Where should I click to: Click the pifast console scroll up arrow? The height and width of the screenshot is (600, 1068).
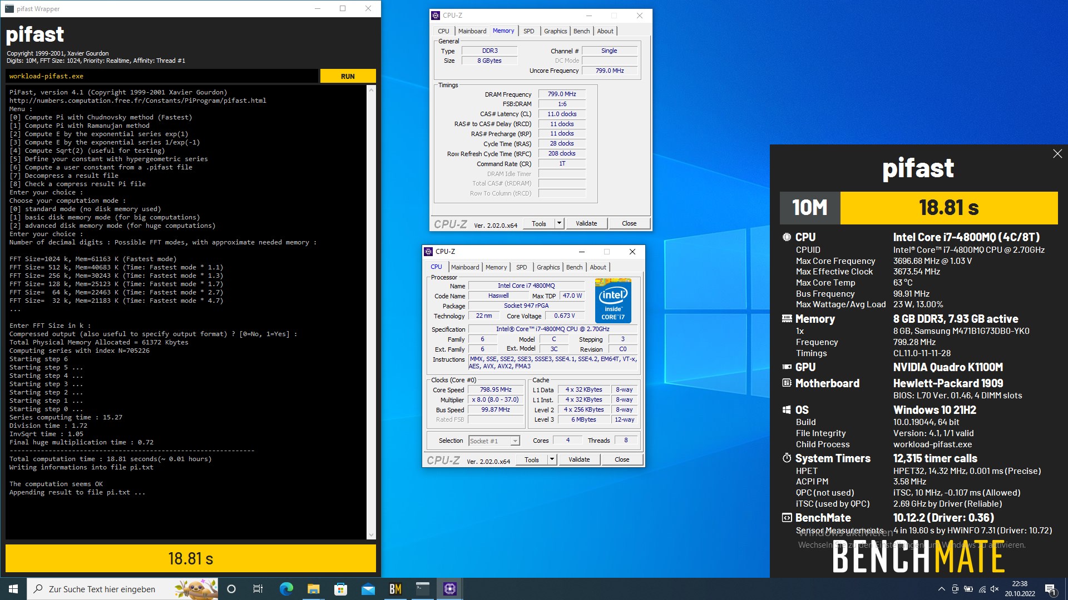click(372, 89)
